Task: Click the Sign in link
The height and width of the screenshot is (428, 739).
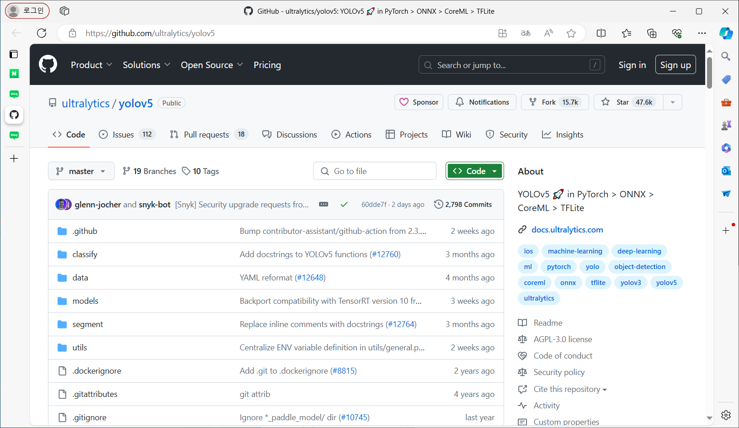Action: (x=632, y=65)
